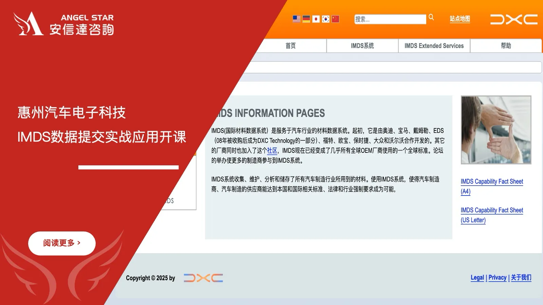
Task: Open the DXC logo in the header
Action: point(513,19)
